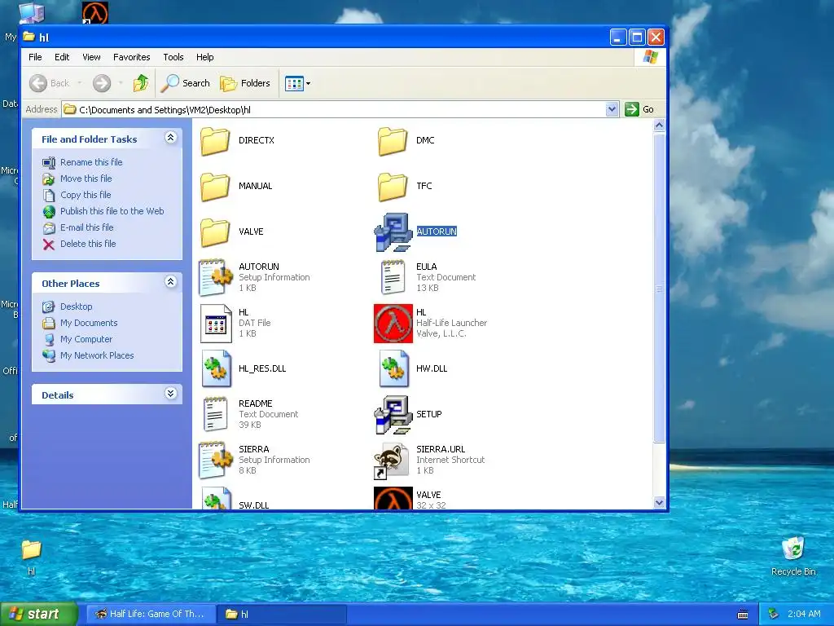Screen dimensions: 834x626
Task: Collapse the Other Places panel
Action: pyautogui.click(x=170, y=282)
